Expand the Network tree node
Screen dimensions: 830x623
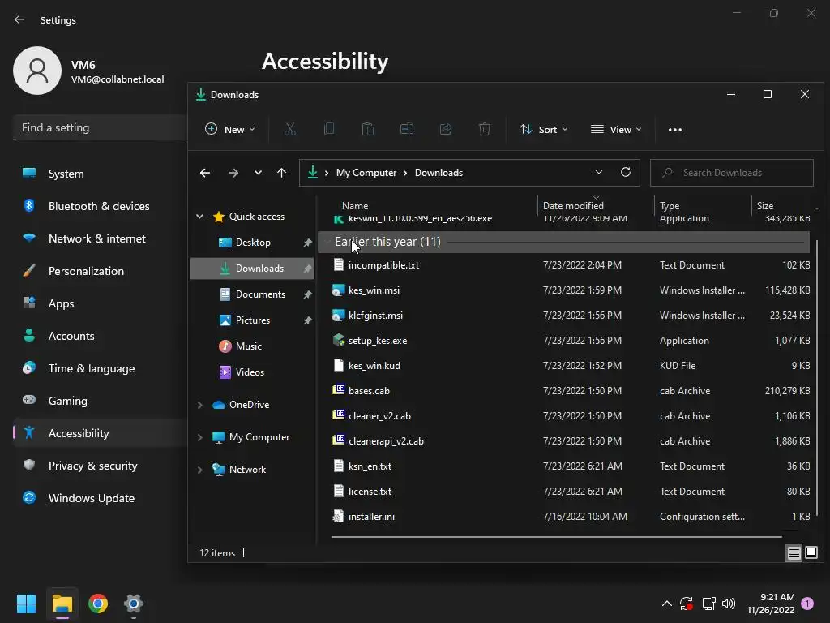click(200, 470)
